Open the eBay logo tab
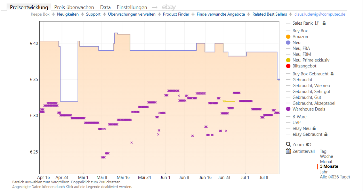The image size is (363, 191). tap(169, 7)
